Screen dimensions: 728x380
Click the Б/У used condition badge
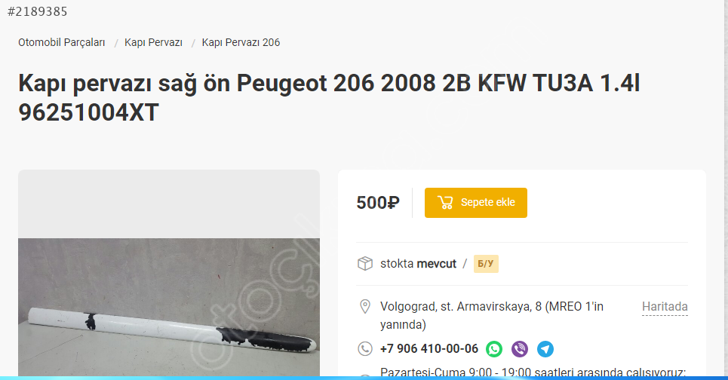point(486,264)
